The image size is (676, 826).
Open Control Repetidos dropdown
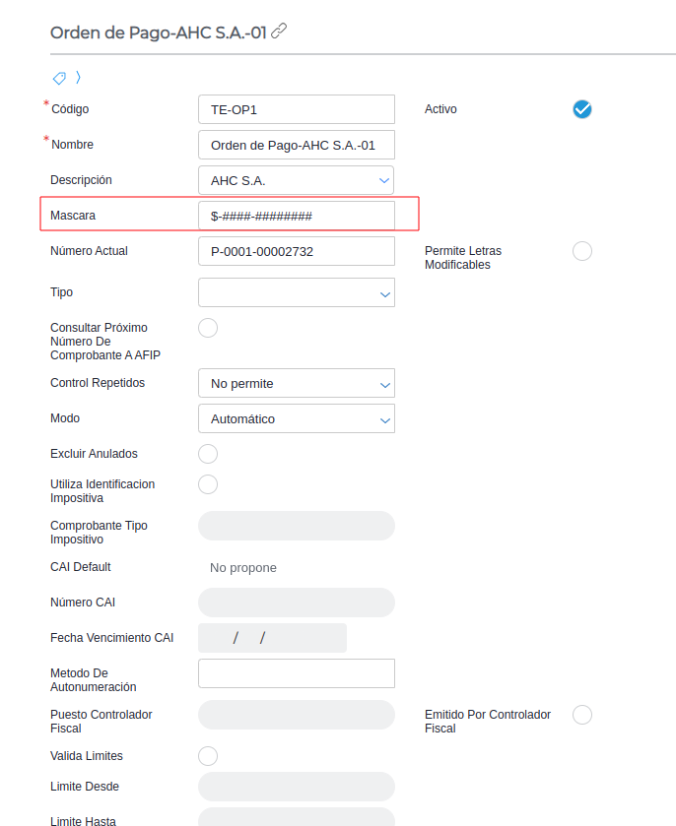(297, 383)
